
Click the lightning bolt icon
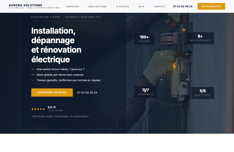pyautogui.click(x=174, y=66)
